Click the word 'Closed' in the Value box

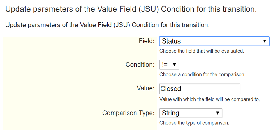pyautogui.click(x=171, y=89)
